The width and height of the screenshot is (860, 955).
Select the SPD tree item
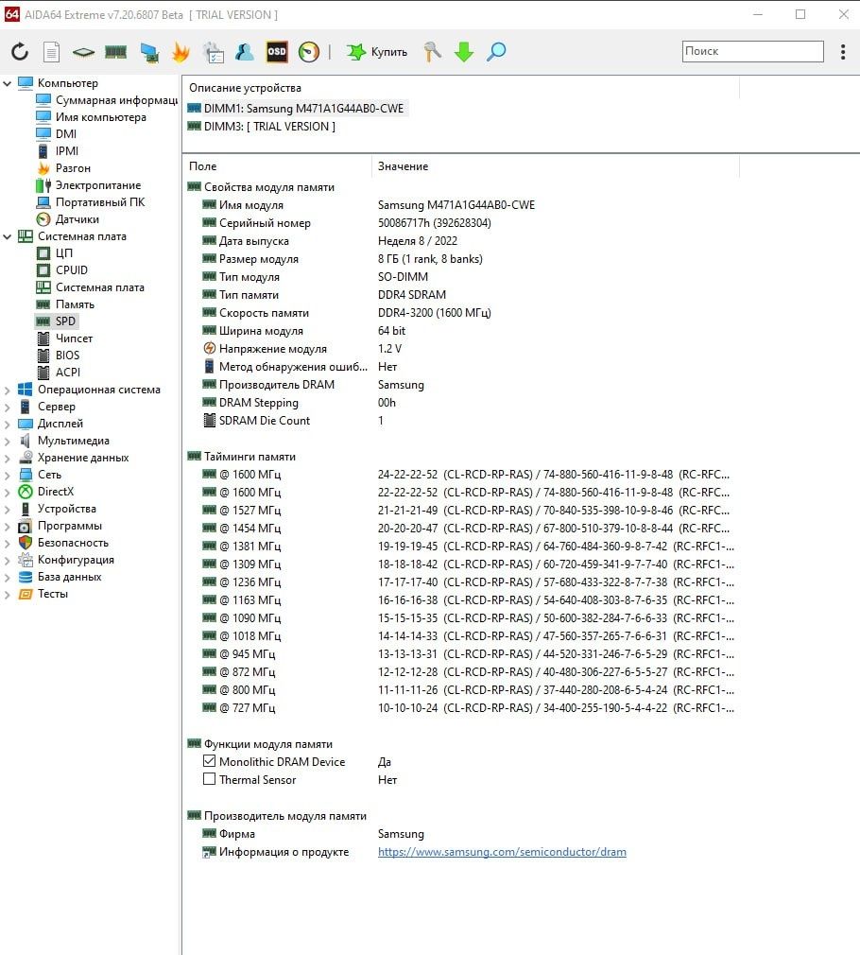pyautogui.click(x=56, y=321)
